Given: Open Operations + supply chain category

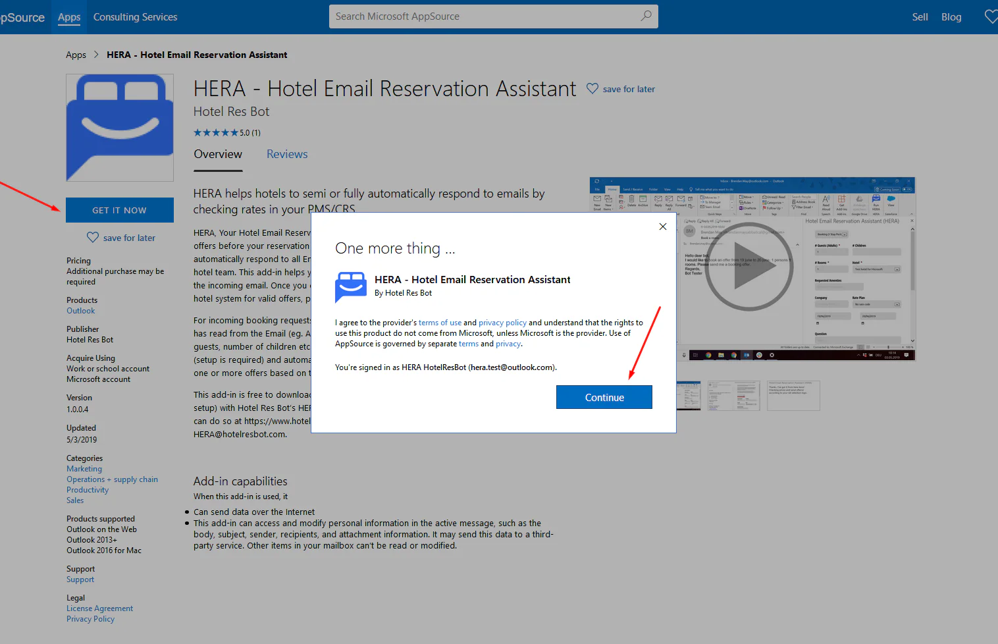Looking at the screenshot, I should tap(112, 479).
